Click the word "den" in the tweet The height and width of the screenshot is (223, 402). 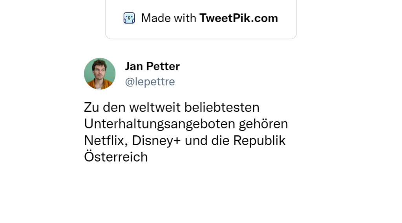coord(110,107)
